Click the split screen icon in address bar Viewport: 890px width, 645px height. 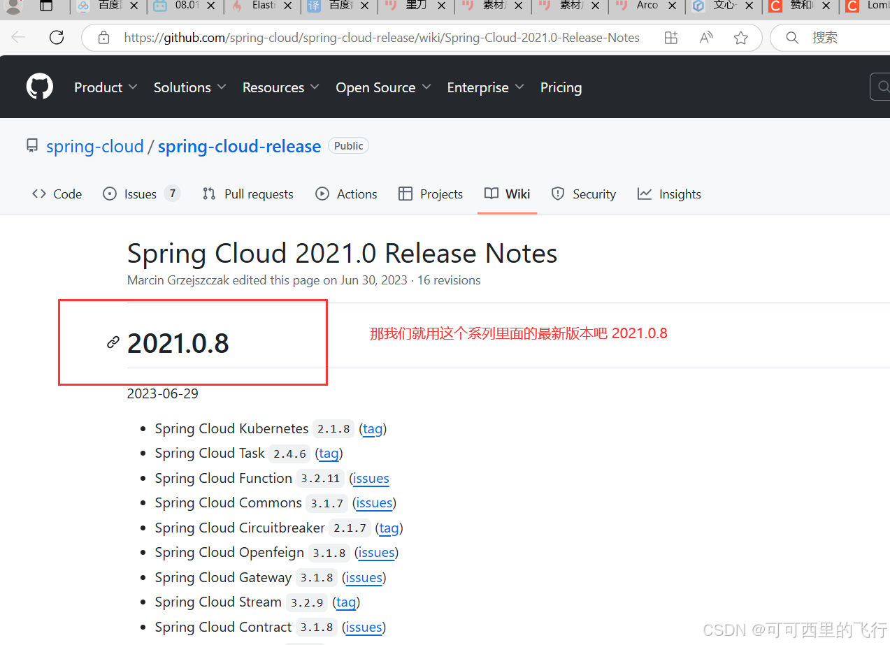tap(671, 38)
